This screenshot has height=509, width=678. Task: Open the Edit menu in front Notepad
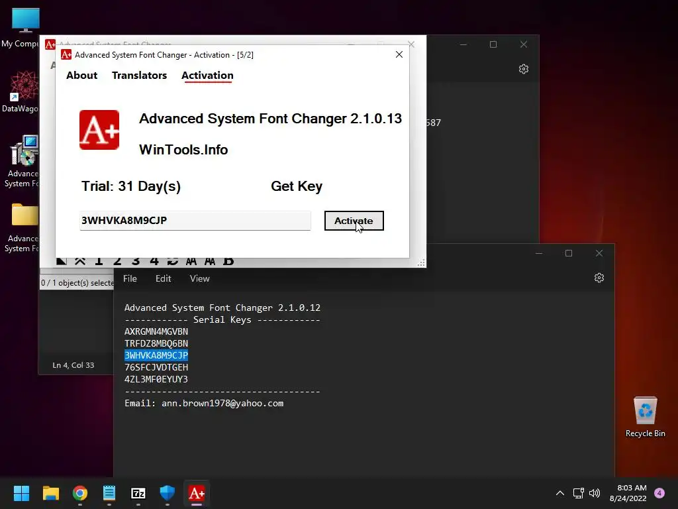[163, 279]
